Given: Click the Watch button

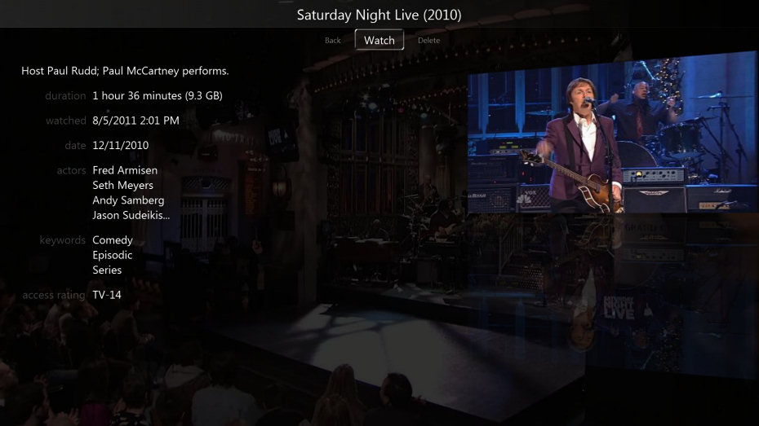Looking at the screenshot, I should pyautogui.click(x=379, y=40).
